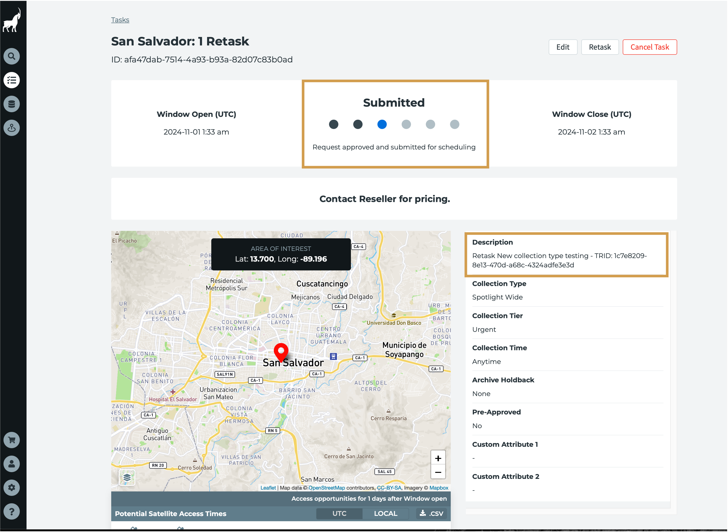This screenshot has width=728, height=532.
Task: Click the Pre-Approved 'No' value
Action: point(477,426)
